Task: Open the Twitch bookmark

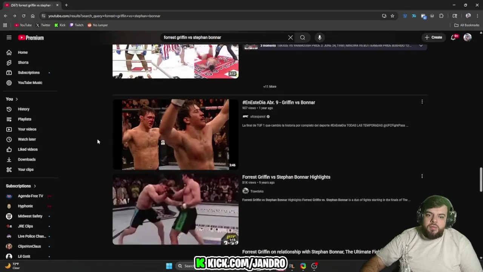Action: [x=77, y=25]
